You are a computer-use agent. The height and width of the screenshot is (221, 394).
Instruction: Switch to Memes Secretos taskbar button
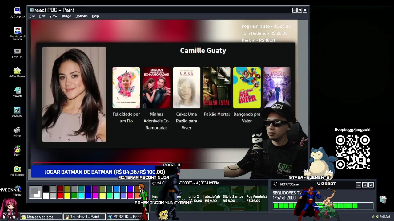[41, 217]
